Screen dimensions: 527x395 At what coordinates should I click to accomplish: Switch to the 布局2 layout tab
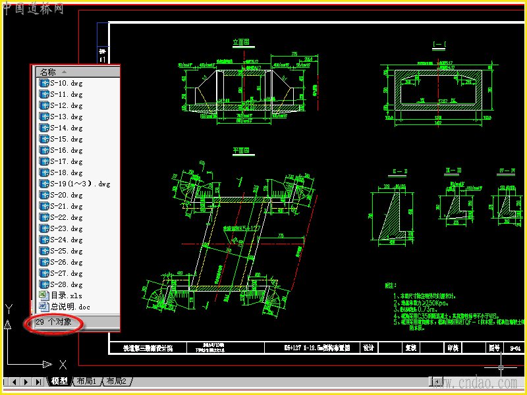pyautogui.click(x=116, y=381)
